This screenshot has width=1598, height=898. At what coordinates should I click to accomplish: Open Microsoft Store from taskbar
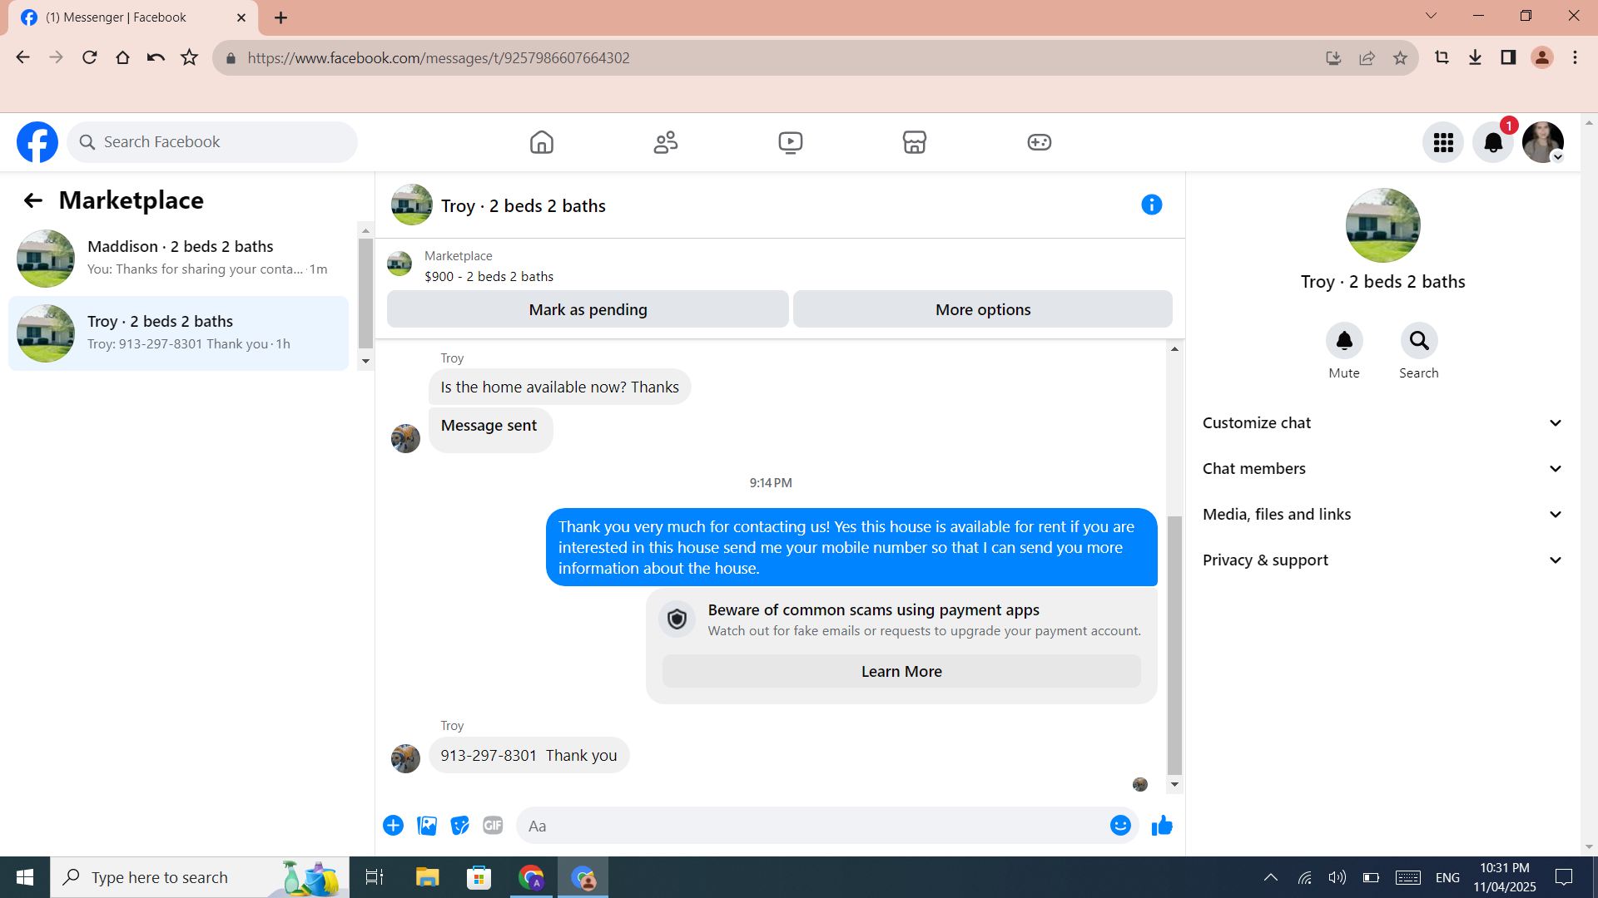click(x=479, y=877)
